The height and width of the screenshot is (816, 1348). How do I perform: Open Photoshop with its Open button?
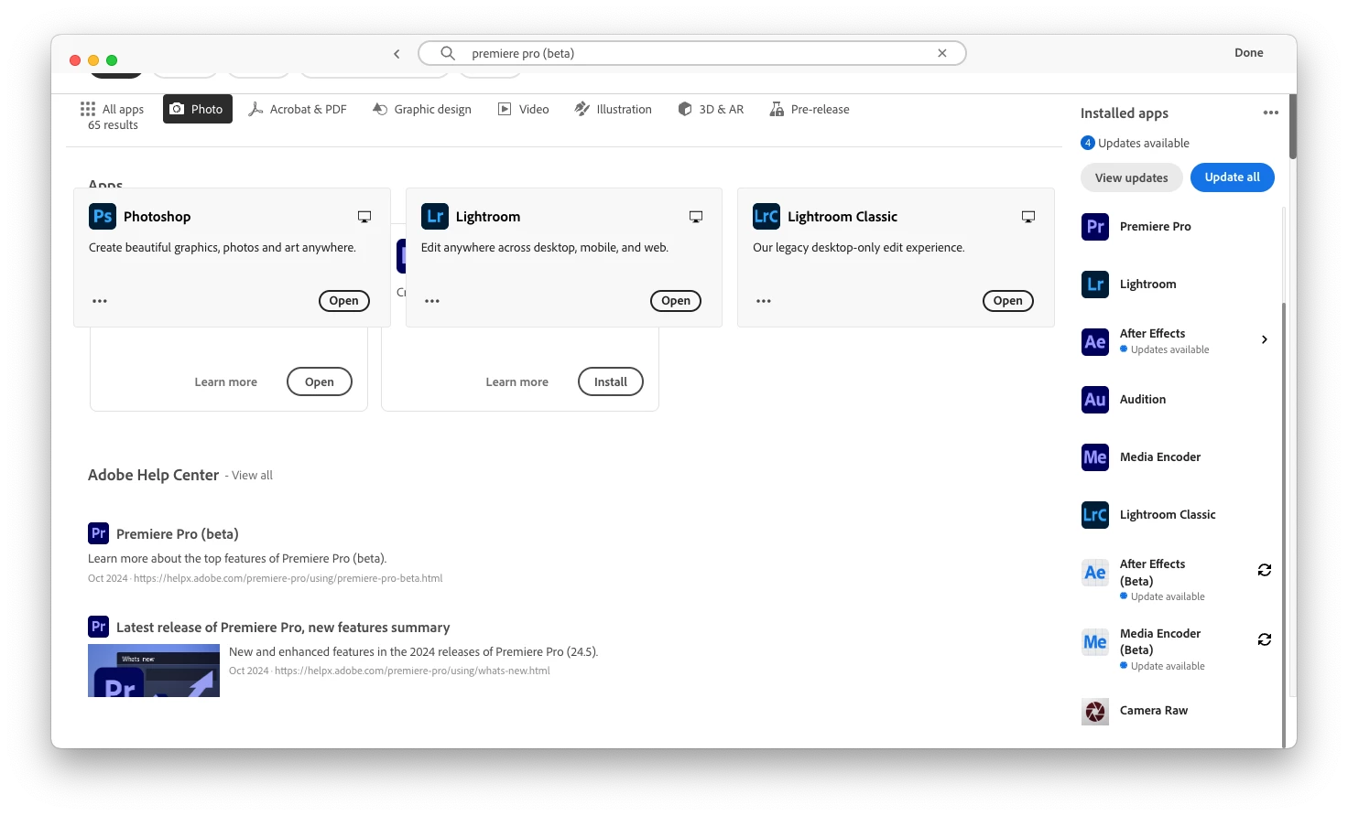coord(344,301)
